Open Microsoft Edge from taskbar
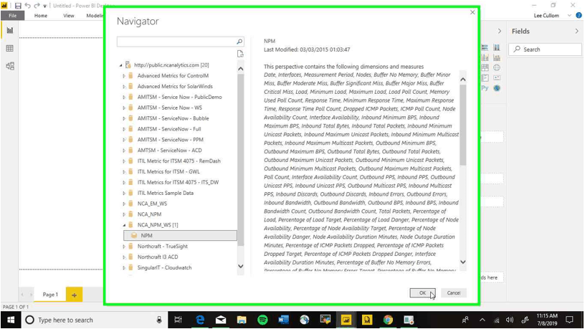 (x=200, y=320)
